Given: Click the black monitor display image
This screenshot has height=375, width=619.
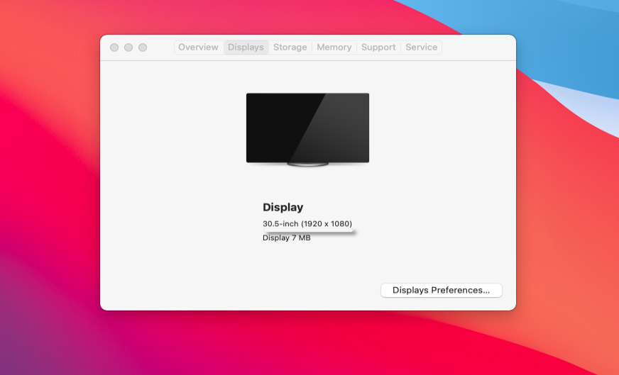Looking at the screenshot, I should click(x=307, y=128).
